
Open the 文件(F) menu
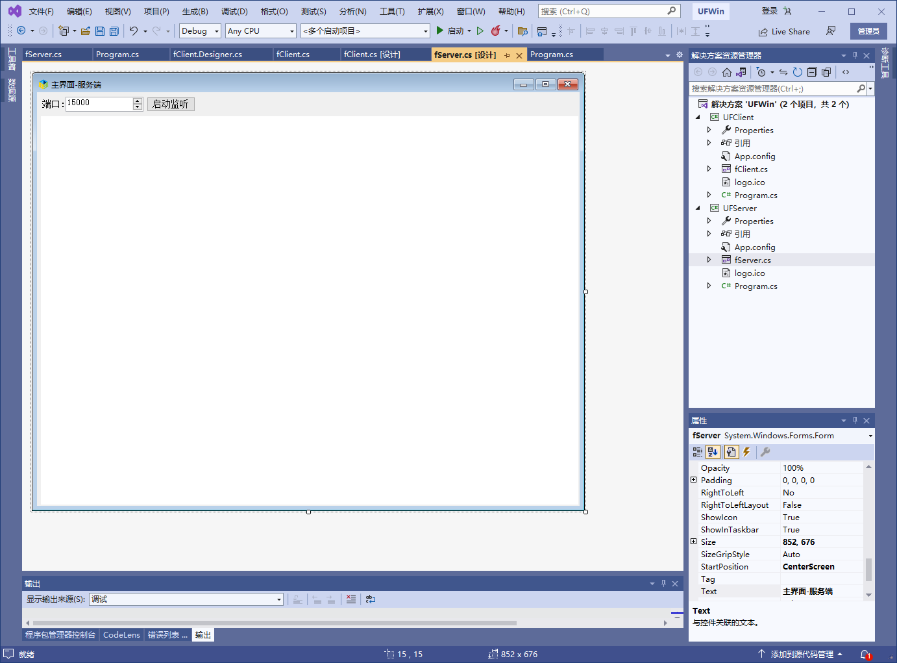42,12
